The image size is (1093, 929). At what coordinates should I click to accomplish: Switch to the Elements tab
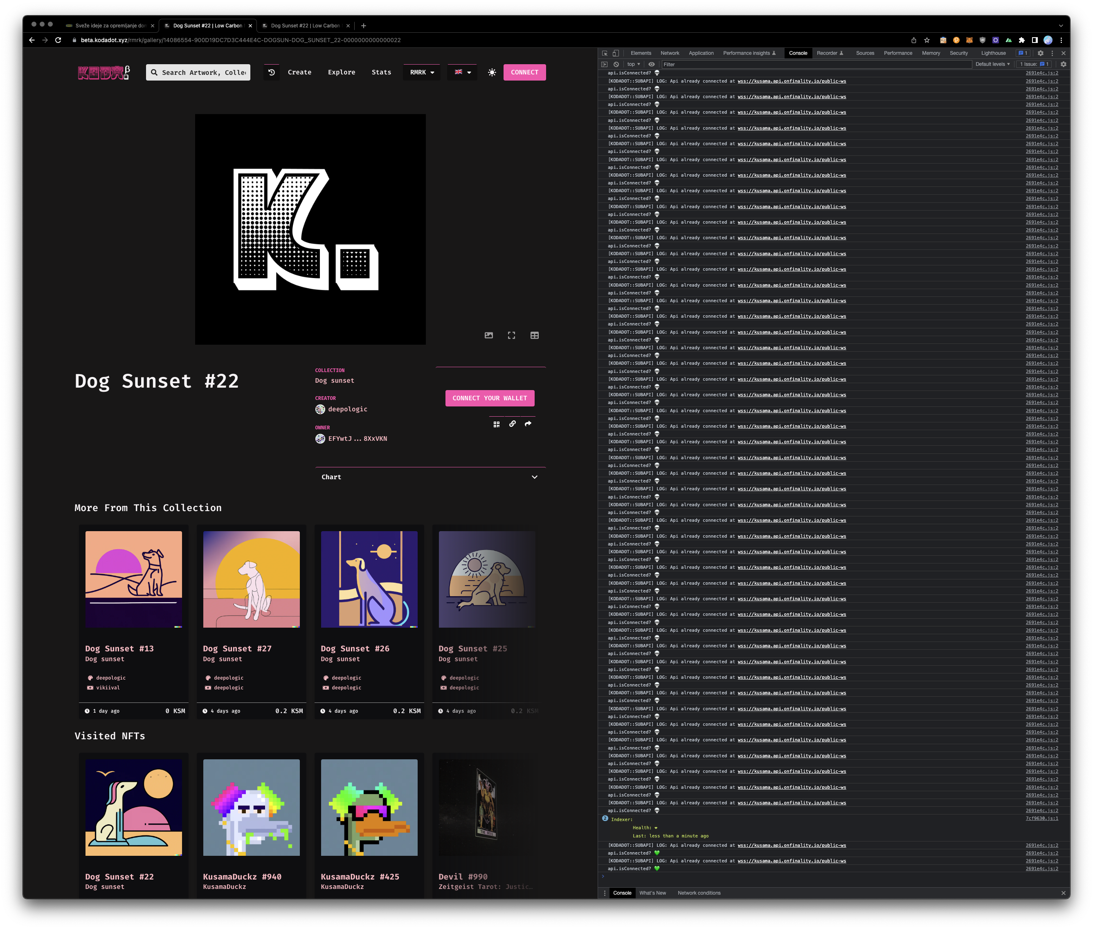(x=641, y=53)
